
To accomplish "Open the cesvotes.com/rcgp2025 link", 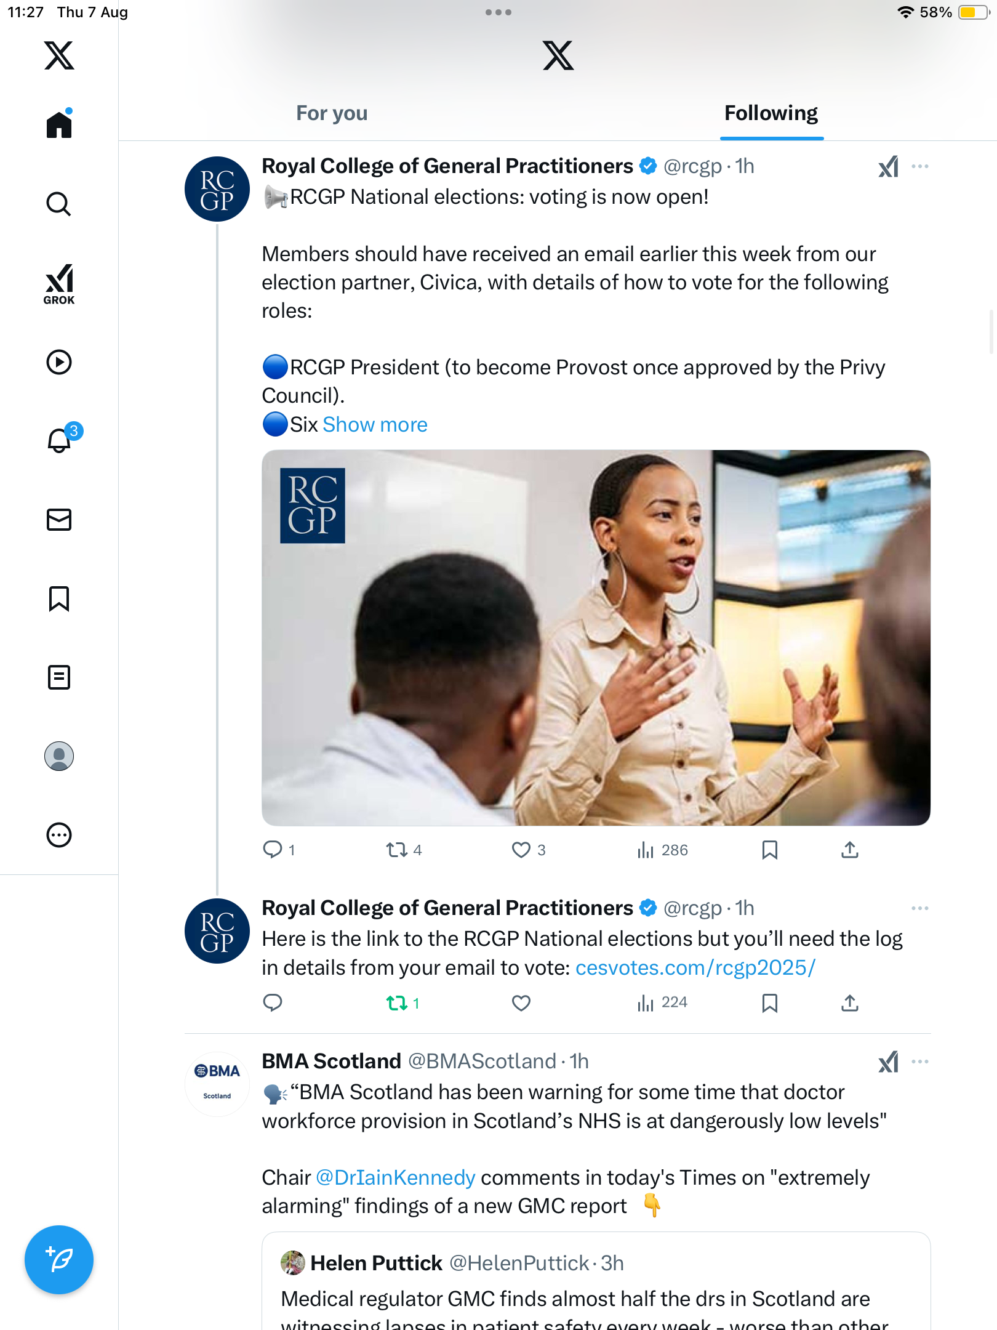I will pyautogui.click(x=695, y=968).
